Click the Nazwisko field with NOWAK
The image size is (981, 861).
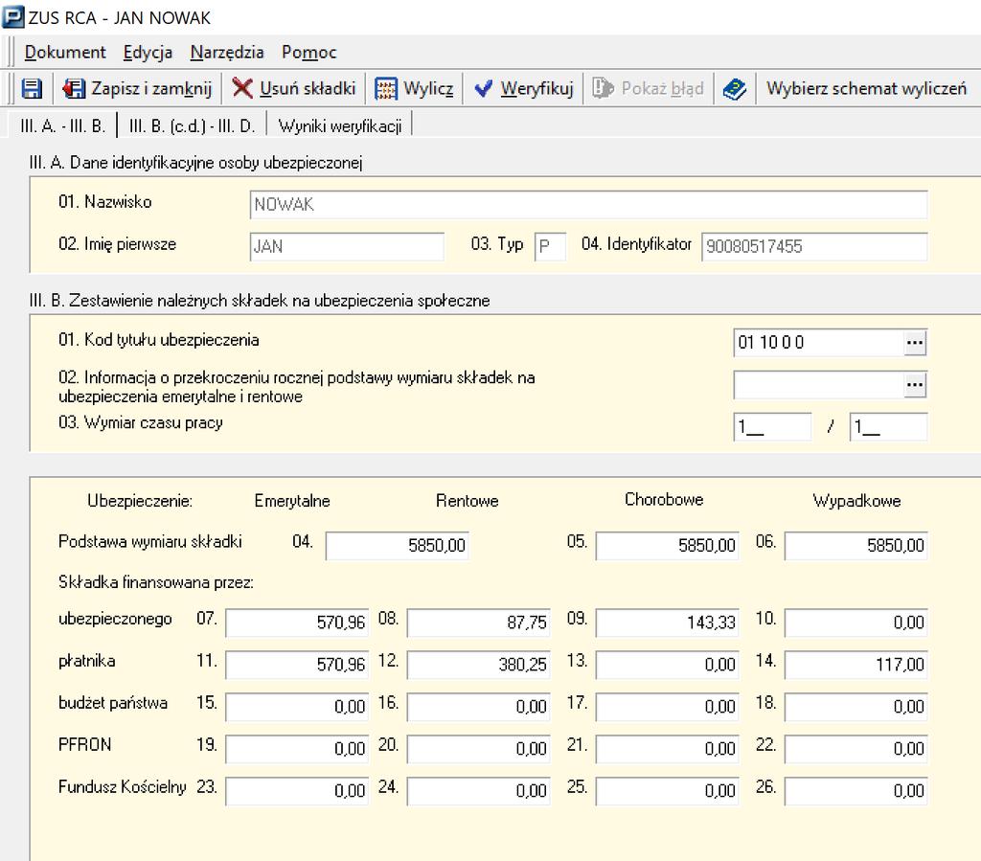(x=588, y=204)
